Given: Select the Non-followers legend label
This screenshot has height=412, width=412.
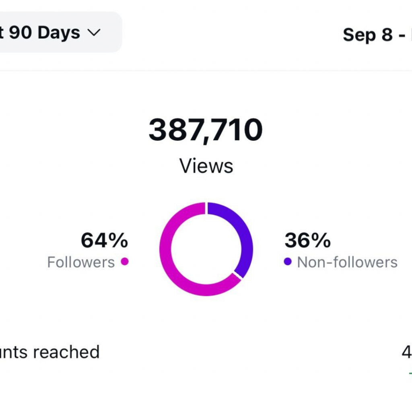Looking at the screenshot, I should coord(347,262).
